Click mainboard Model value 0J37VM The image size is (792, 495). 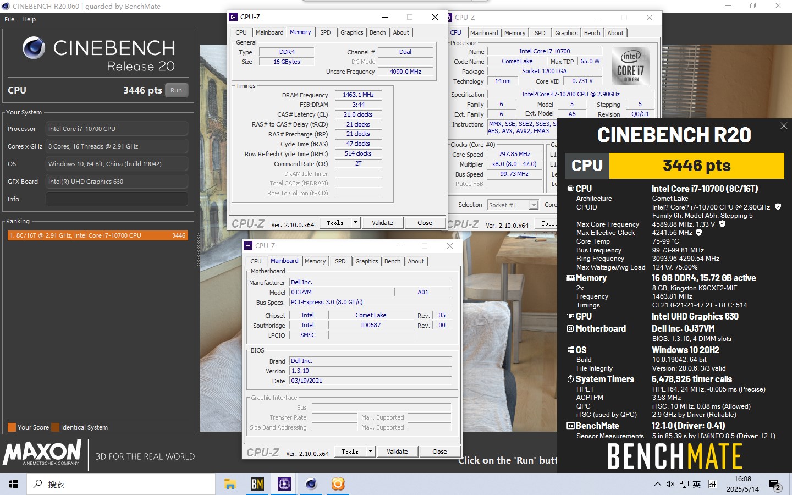click(x=341, y=292)
